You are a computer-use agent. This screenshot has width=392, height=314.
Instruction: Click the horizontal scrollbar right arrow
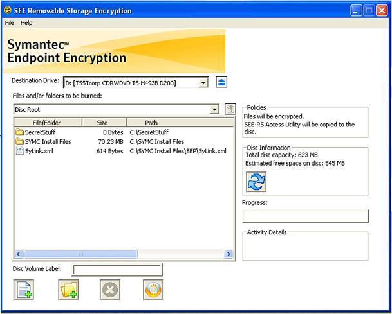[x=229, y=254]
